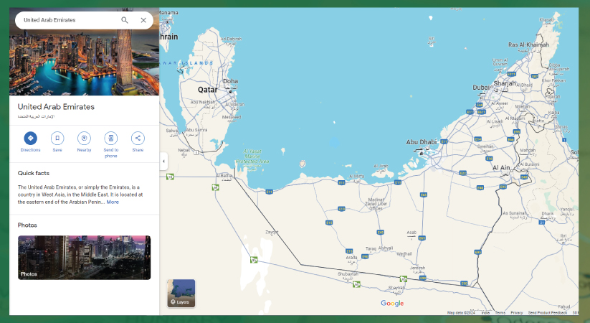This screenshot has width=590, height=323.
Task: Click Send Product Feedback link
Action: click(x=547, y=313)
